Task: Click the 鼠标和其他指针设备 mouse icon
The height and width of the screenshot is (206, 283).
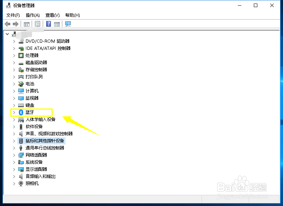Action: coord(21,141)
